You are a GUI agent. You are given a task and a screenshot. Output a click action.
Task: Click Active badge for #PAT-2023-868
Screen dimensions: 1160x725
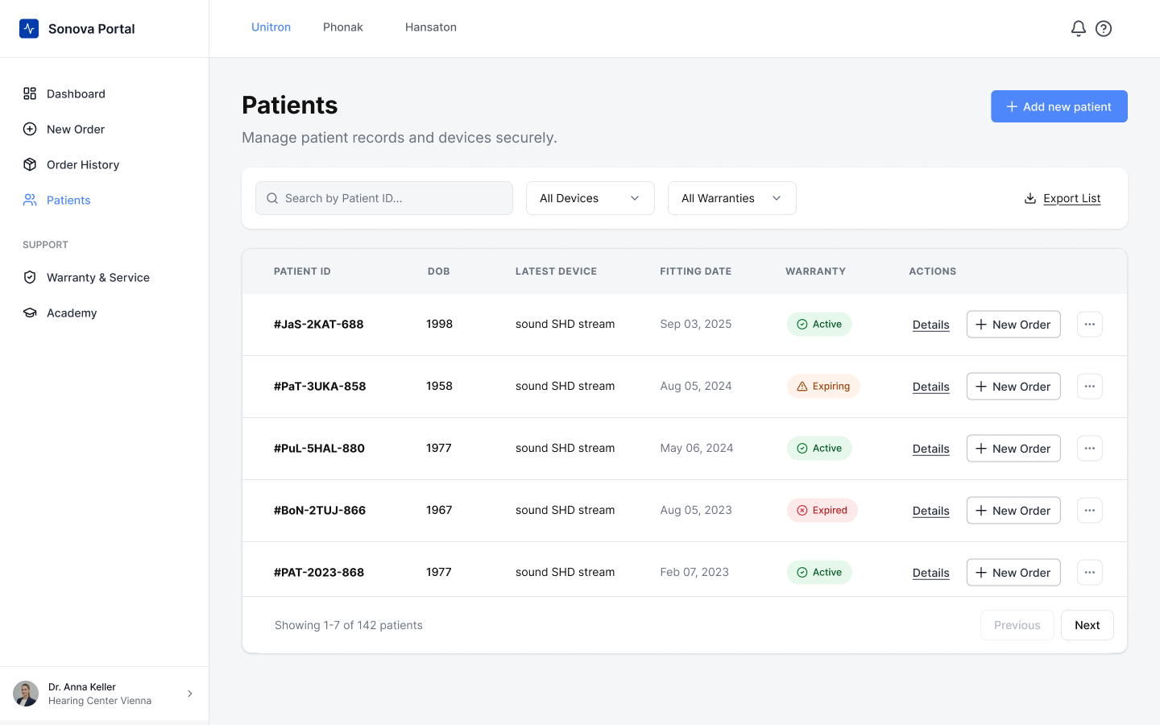(819, 573)
